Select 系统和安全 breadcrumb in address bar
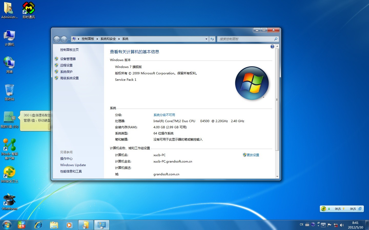The image size is (369, 230). point(108,39)
